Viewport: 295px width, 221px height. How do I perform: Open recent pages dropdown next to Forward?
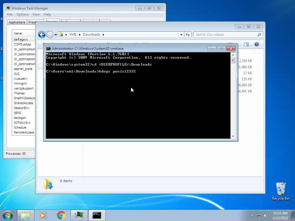(x=56, y=35)
